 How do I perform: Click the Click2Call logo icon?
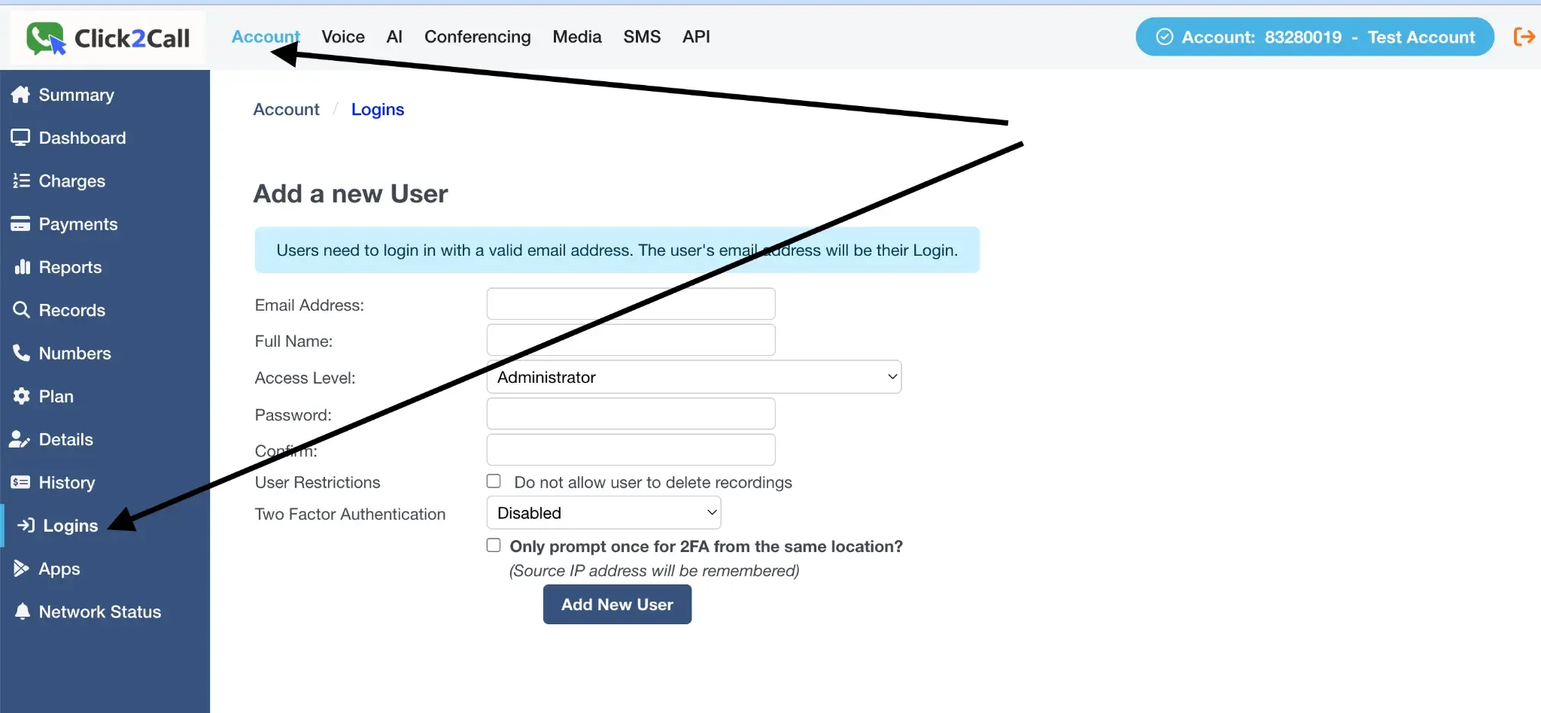click(44, 37)
